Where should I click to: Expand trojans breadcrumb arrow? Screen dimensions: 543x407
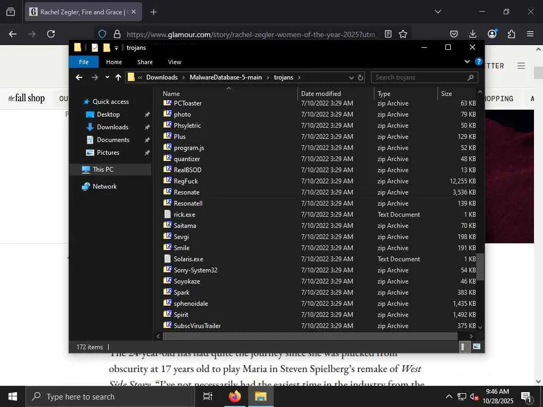coord(299,77)
